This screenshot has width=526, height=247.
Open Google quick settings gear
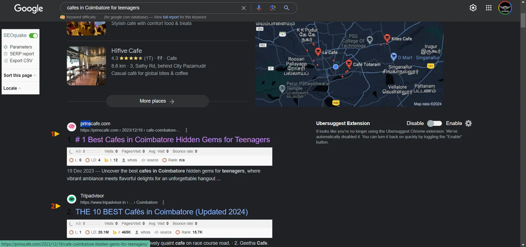point(473,8)
